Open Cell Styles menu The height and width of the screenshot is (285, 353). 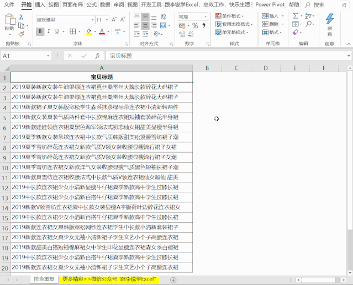(x=231, y=33)
